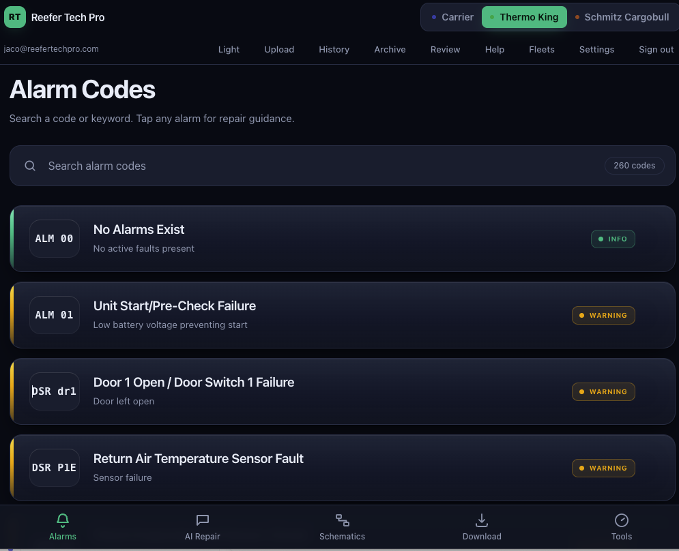
Task: Click the ALM 00 code chip
Action: 55,239
